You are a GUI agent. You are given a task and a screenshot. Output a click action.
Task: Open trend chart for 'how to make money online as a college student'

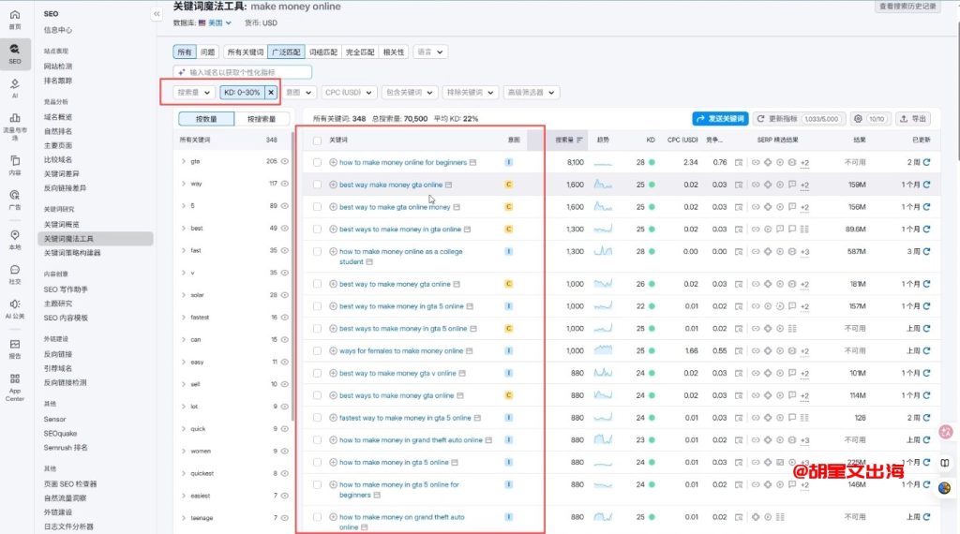click(x=603, y=251)
